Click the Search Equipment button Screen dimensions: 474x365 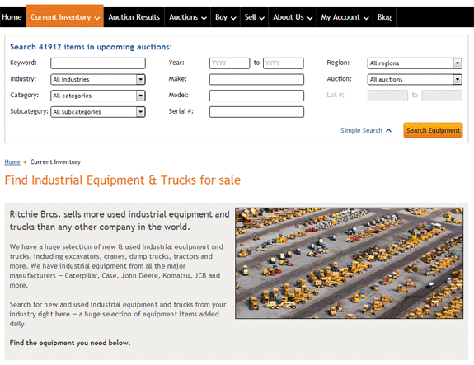(433, 130)
